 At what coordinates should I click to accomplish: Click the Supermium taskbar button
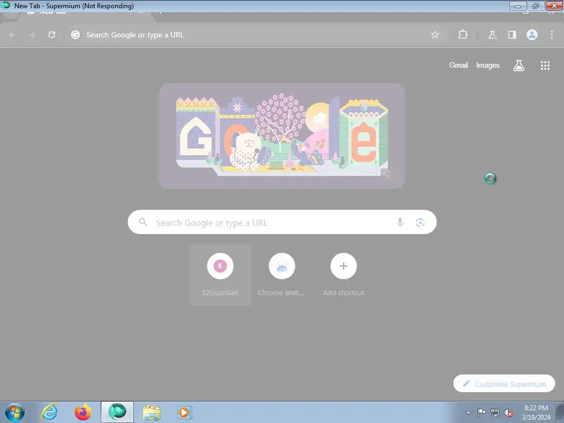[117, 412]
